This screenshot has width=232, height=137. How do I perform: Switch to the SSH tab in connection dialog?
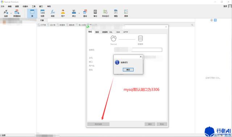tap(118, 32)
